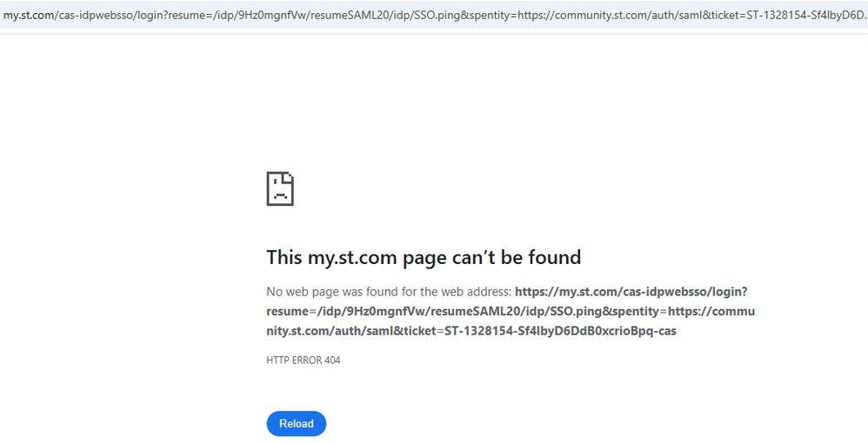Click the Reload button

296,424
